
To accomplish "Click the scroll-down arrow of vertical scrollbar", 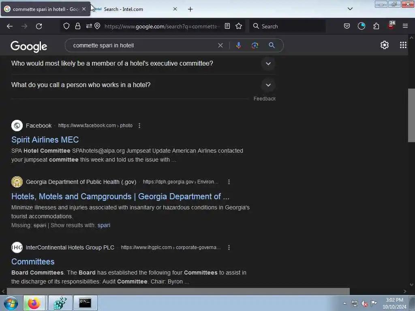I will [x=411, y=285].
